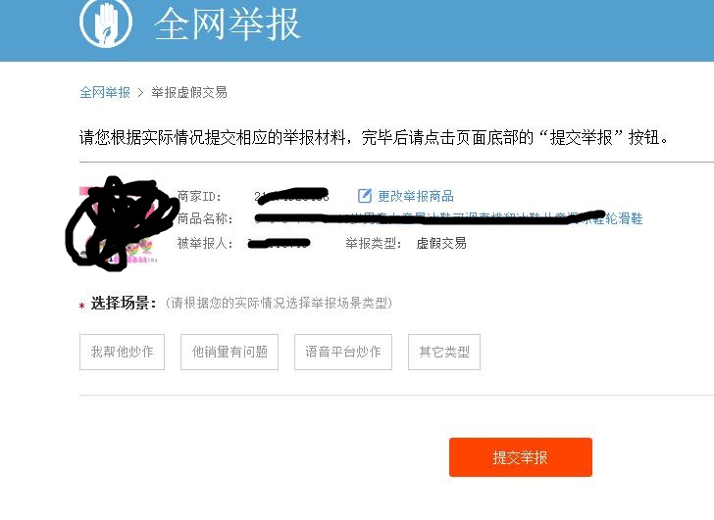Open the 全网举报 breadcrumb link

[x=105, y=92]
